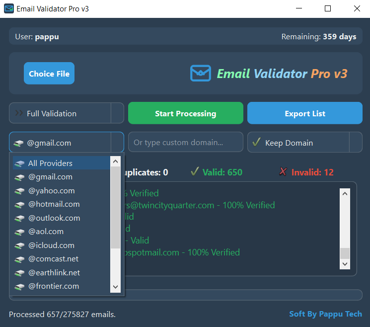This screenshot has height=327, width=370.
Task: Choose @outlook.com in the provider list
Action: click(x=54, y=218)
